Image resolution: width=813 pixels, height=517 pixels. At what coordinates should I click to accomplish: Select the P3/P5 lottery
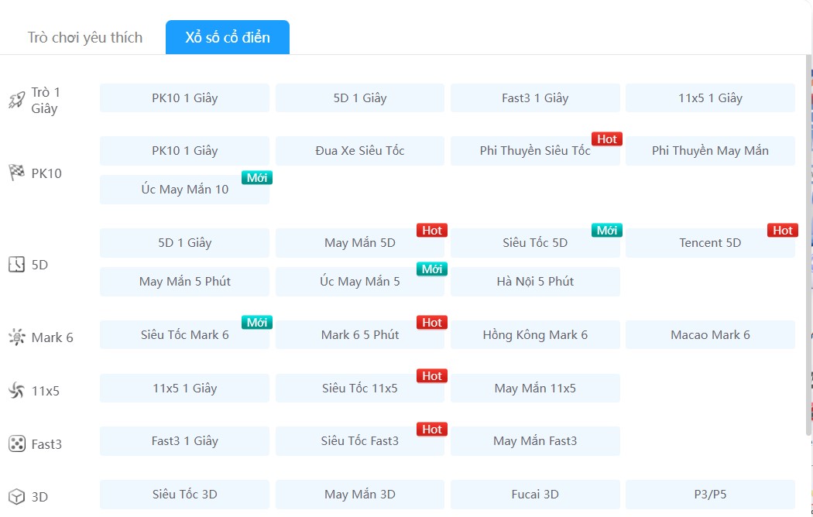710,495
